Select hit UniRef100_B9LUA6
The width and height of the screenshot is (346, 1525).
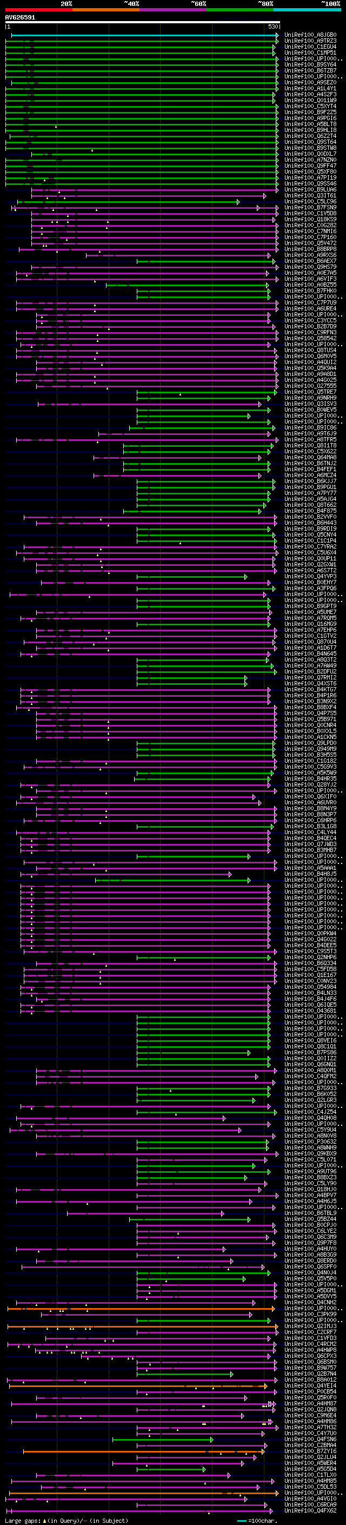click(x=310, y=190)
